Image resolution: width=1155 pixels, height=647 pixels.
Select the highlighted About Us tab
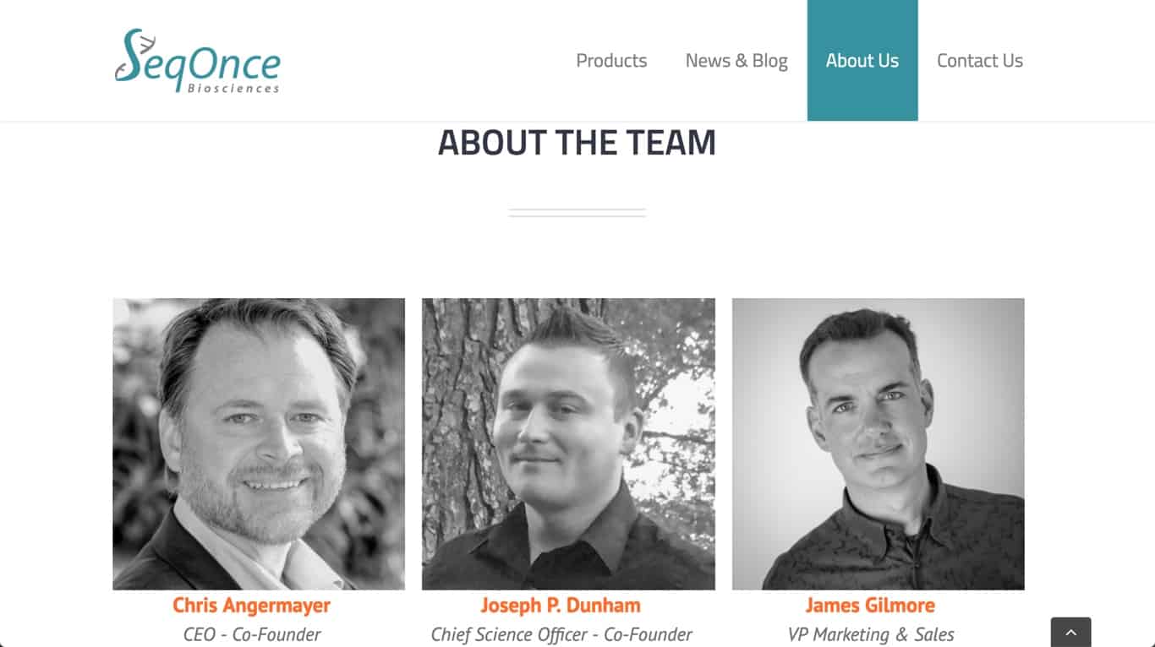(x=862, y=61)
